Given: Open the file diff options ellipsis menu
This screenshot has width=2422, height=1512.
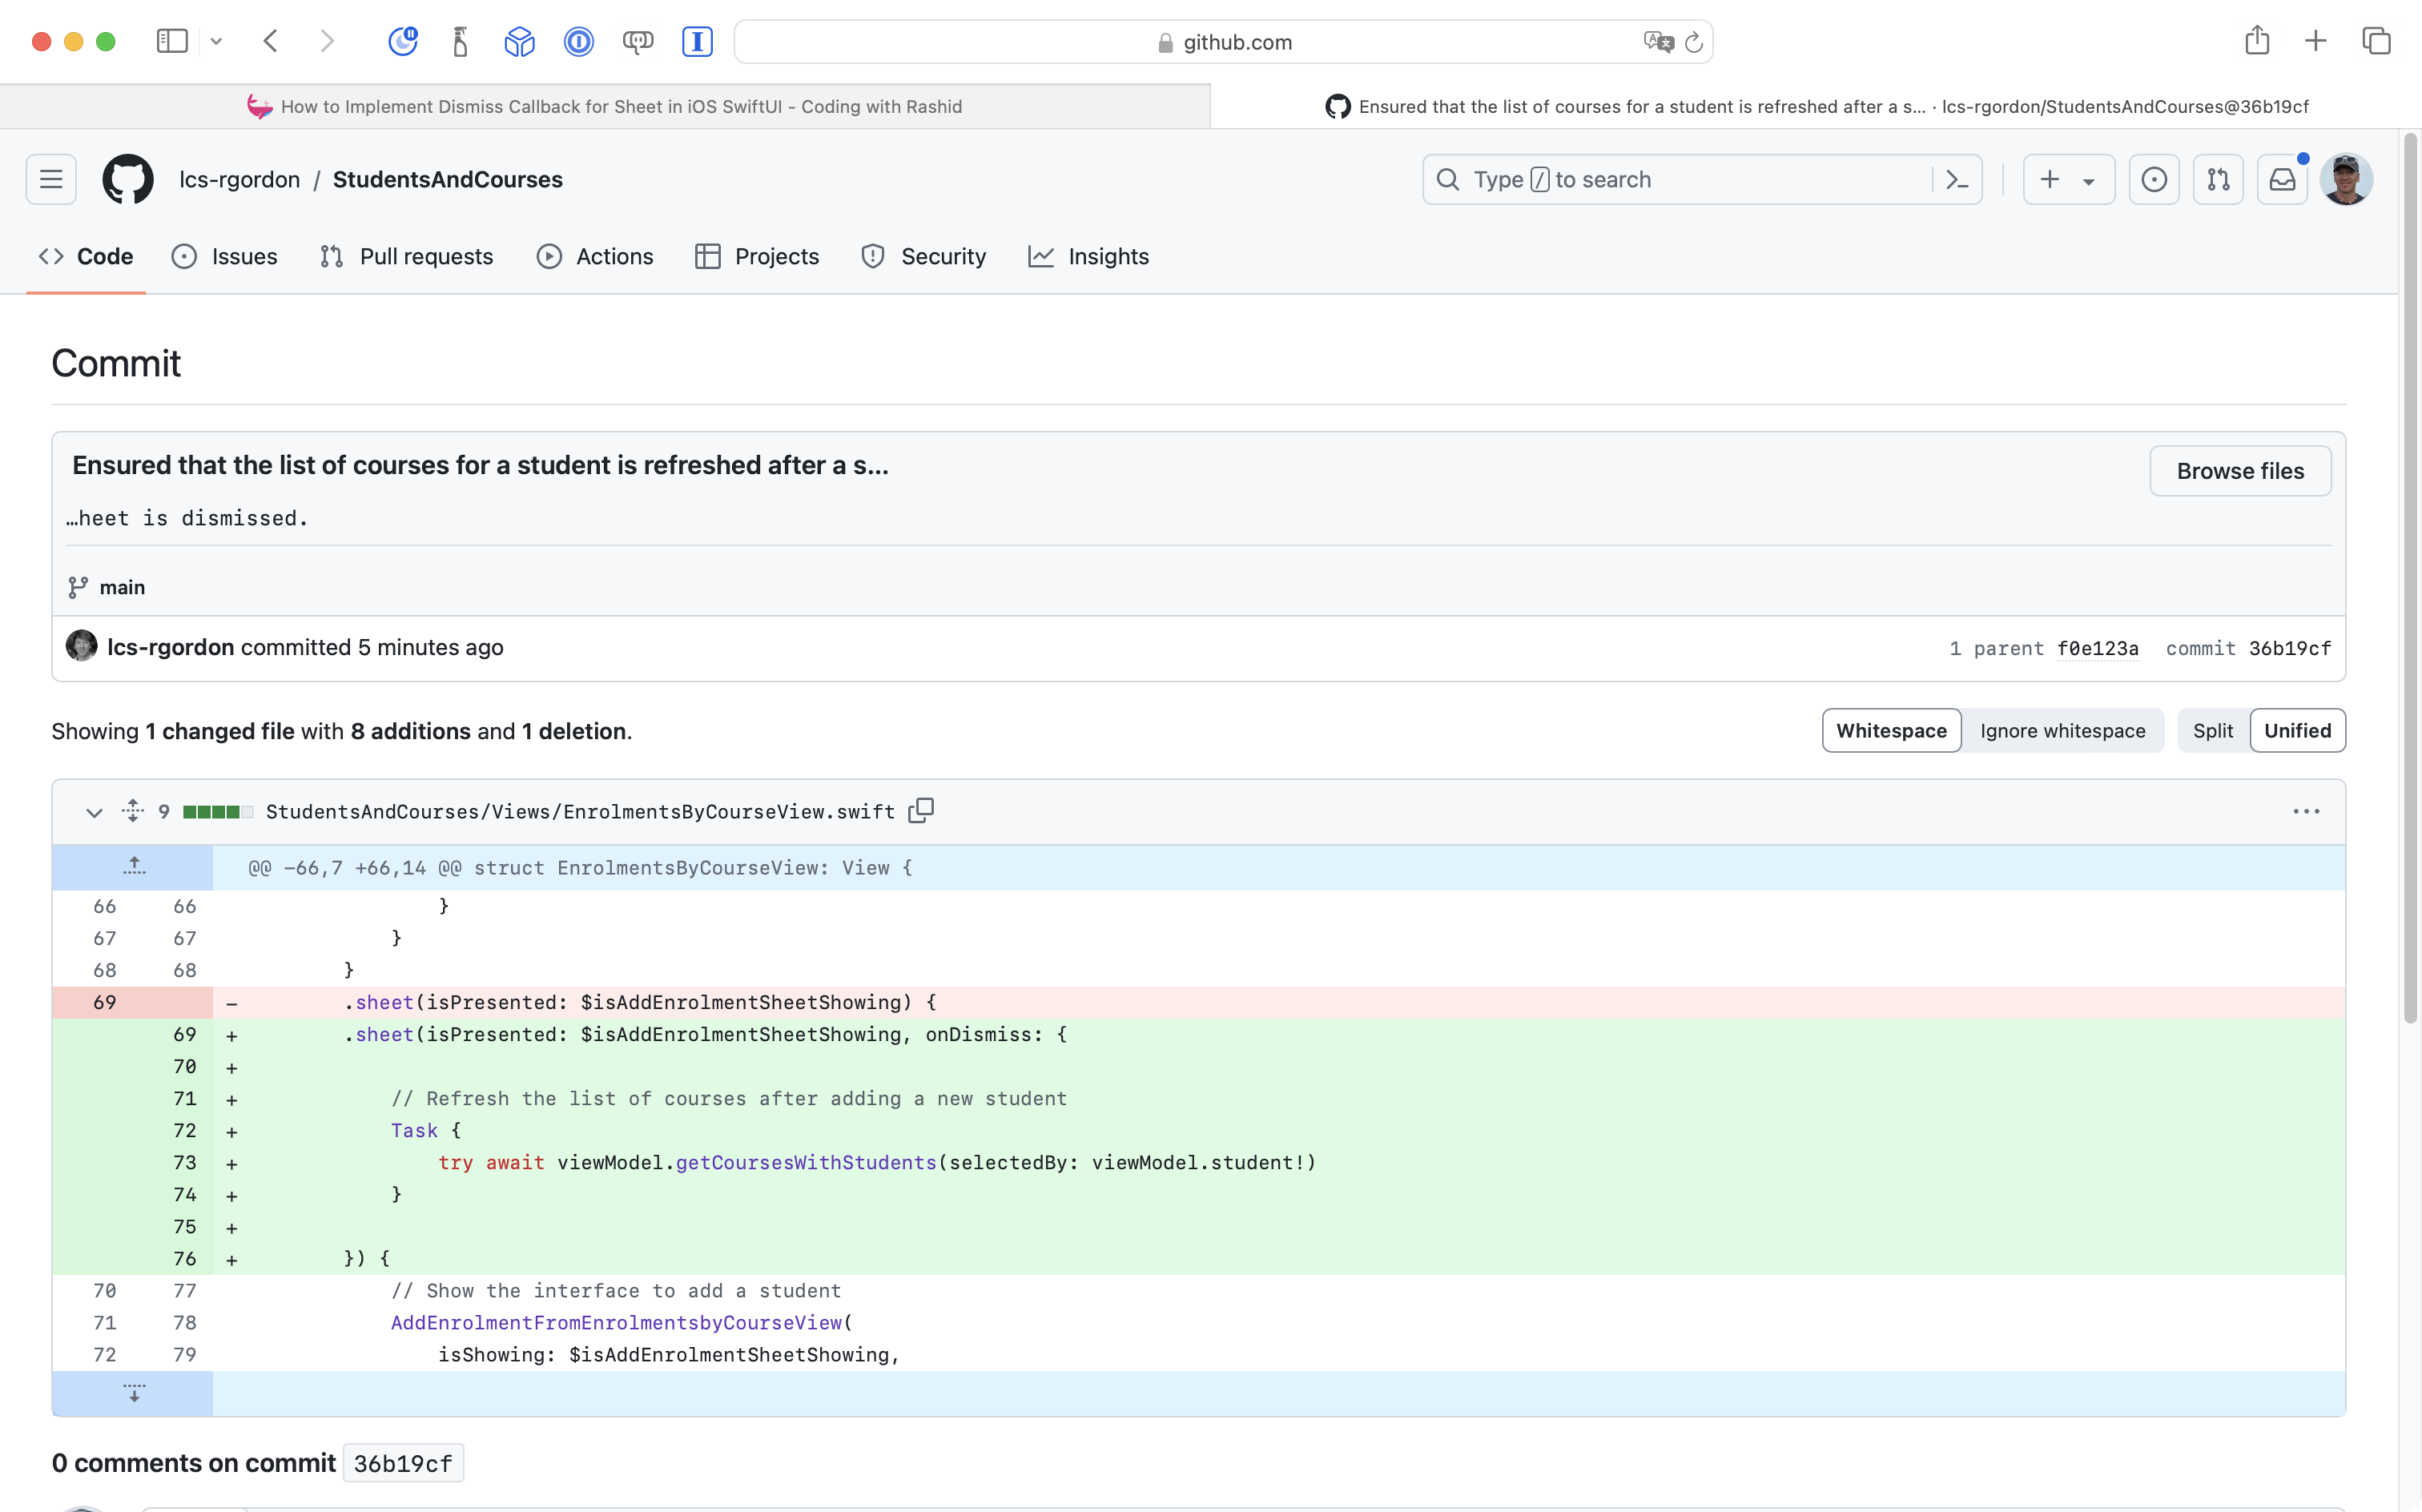Looking at the screenshot, I should (2305, 811).
